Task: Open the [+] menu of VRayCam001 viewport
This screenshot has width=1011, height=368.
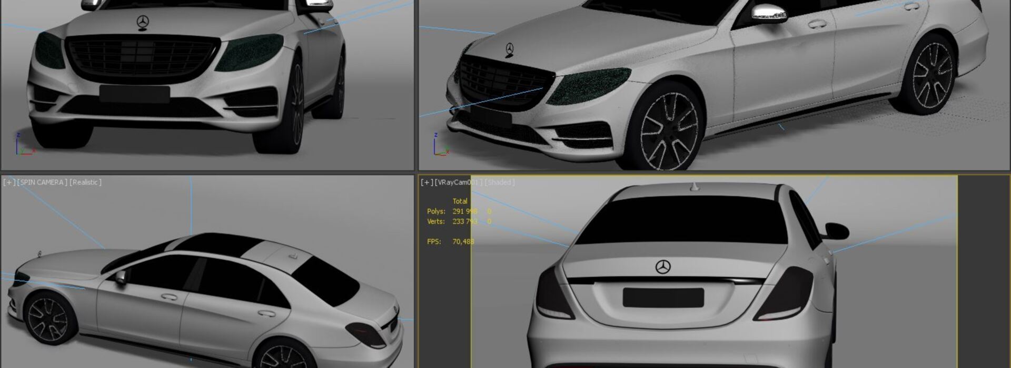Action: tap(427, 182)
